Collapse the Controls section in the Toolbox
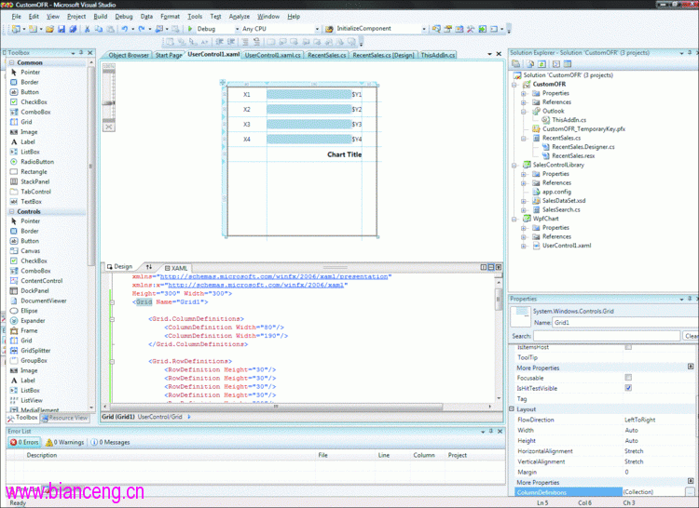Image resolution: width=699 pixels, height=508 pixels. [12, 212]
